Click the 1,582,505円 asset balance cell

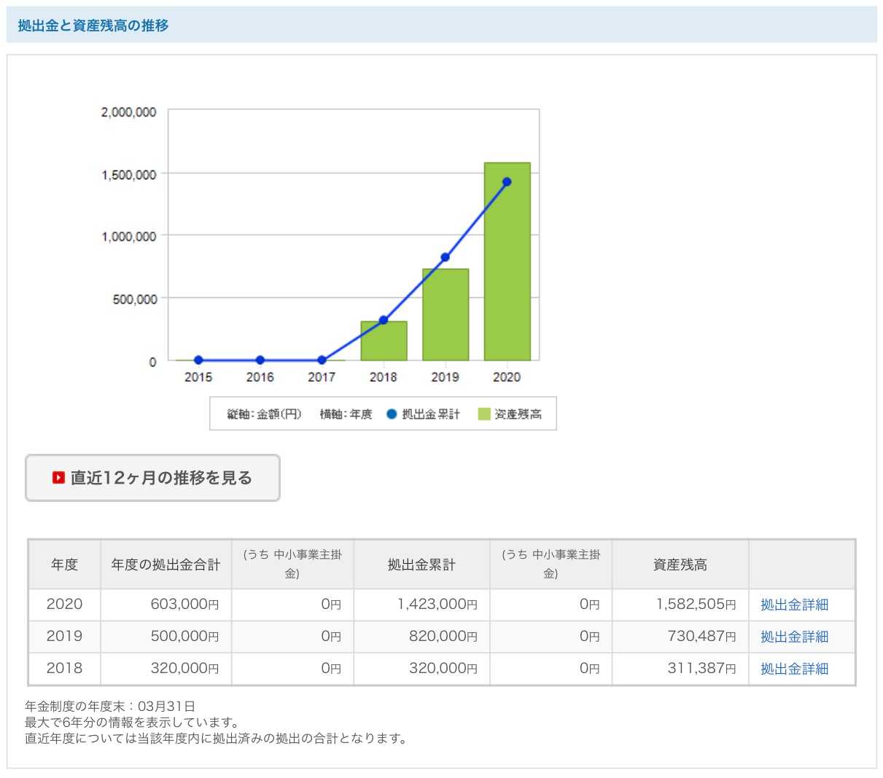pyautogui.click(x=680, y=605)
